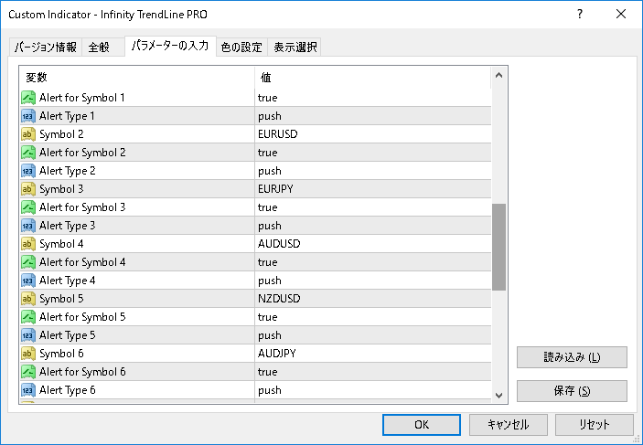This screenshot has width=643, height=445.
Task: Select the true value of Alert for Symbol 1
Action: point(373,98)
